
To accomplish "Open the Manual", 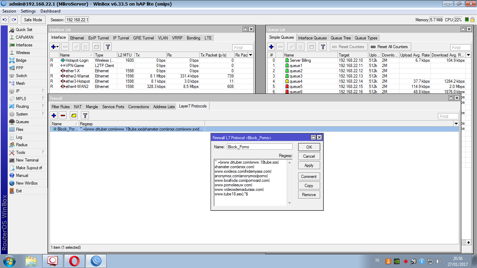I will coord(22,176).
